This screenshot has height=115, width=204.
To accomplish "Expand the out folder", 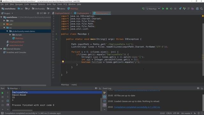I will coord(4,24).
